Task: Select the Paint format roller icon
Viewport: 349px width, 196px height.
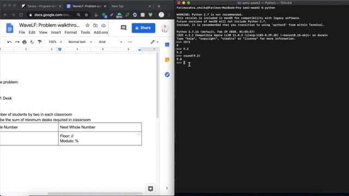Action: point(40,42)
